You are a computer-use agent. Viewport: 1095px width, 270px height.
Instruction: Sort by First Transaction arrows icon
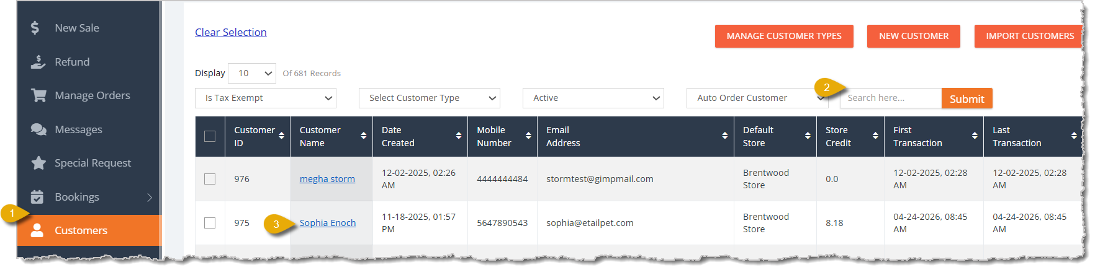tap(975, 136)
